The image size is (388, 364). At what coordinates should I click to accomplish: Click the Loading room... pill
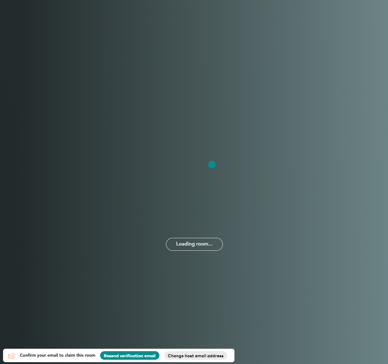(194, 244)
